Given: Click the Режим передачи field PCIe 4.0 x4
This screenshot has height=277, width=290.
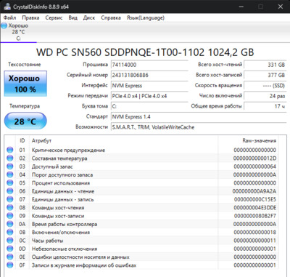Looking at the screenshot, I should (x=149, y=96).
